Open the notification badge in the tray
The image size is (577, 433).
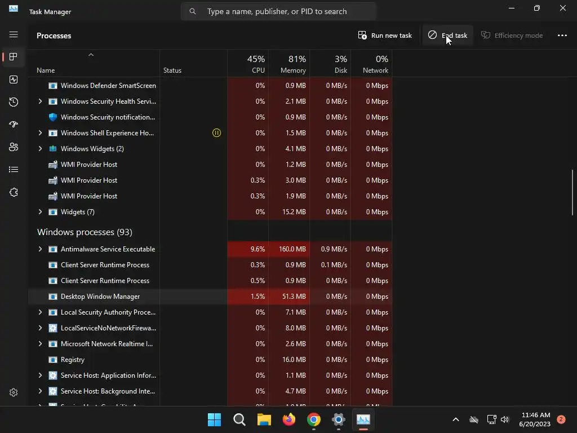click(561, 419)
